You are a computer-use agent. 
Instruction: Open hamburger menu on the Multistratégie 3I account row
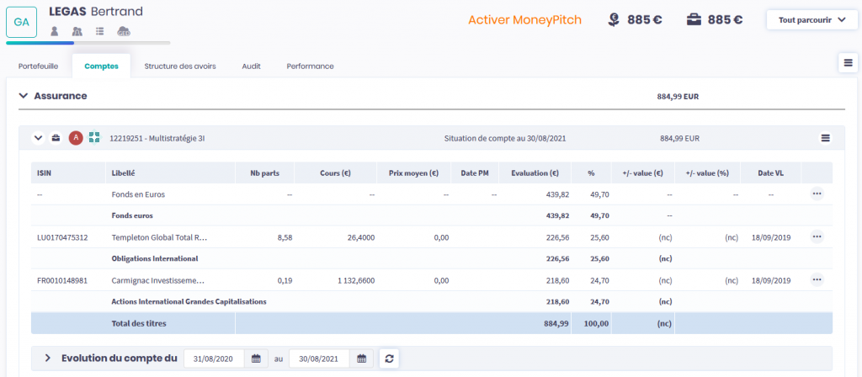[x=825, y=138]
